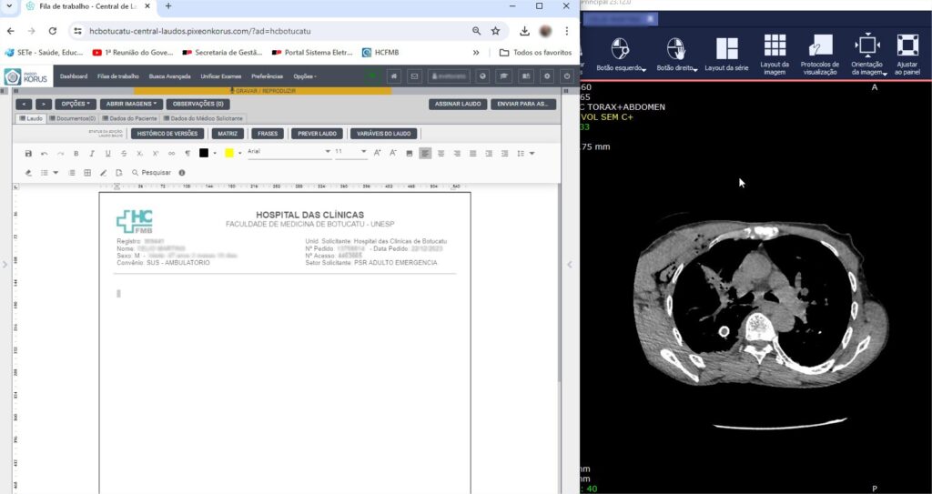932x494 pixels.
Task: Click the yellow highlight color swatch
Action: click(229, 153)
